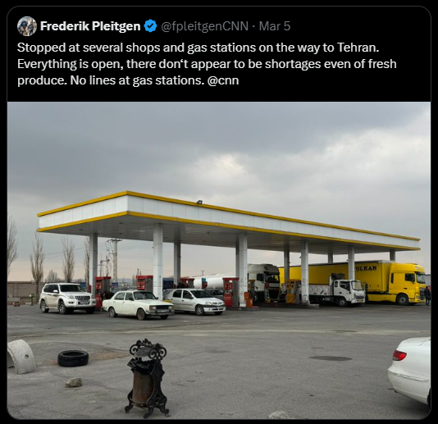Click the white SUV in the photo
The image size is (438, 424).
coord(67,298)
